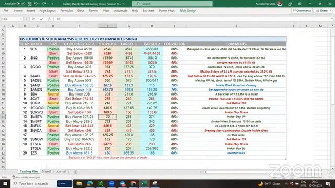This screenshot has height=188, width=335.
Task: Expand the formula bar chevron
Action: 332,19
